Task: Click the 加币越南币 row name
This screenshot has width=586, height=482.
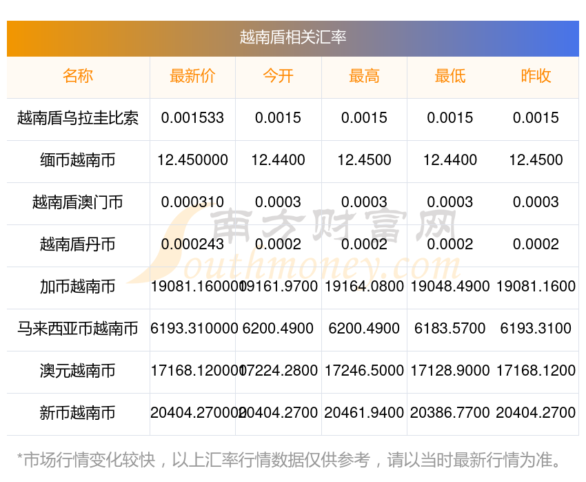Action: pos(78,287)
